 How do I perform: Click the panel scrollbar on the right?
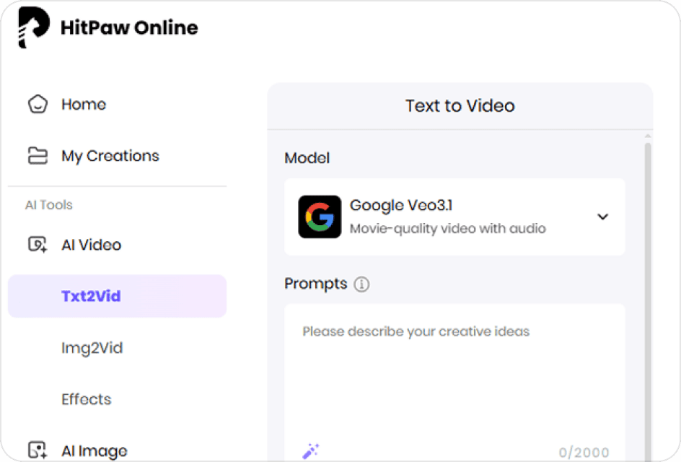click(x=647, y=289)
